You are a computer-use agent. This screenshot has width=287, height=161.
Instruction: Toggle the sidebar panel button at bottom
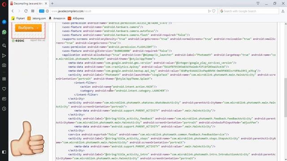pos(4,152)
